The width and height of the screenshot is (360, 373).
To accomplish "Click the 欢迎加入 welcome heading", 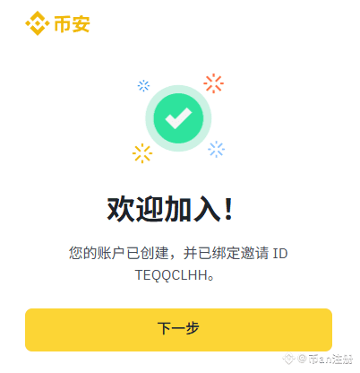I will pos(164,209).
